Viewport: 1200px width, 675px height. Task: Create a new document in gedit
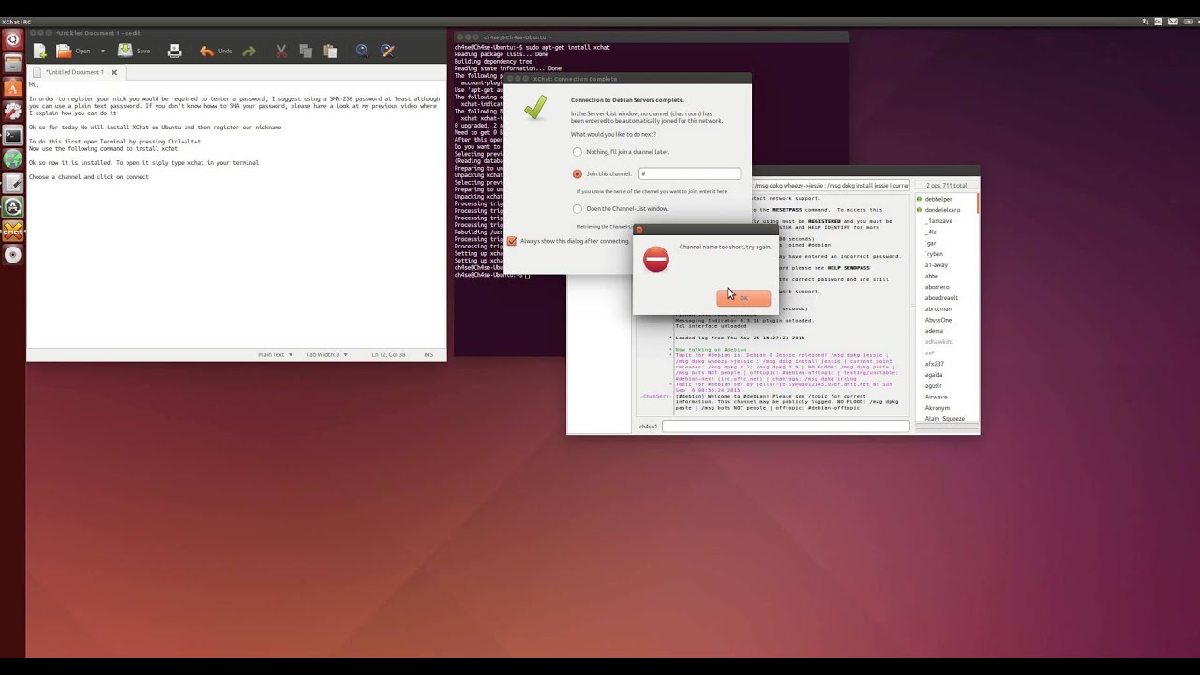coord(39,51)
